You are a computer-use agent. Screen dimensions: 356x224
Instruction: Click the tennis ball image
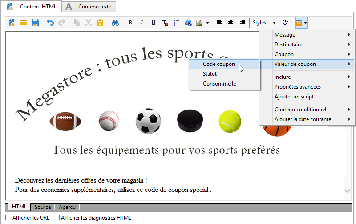(230, 121)
